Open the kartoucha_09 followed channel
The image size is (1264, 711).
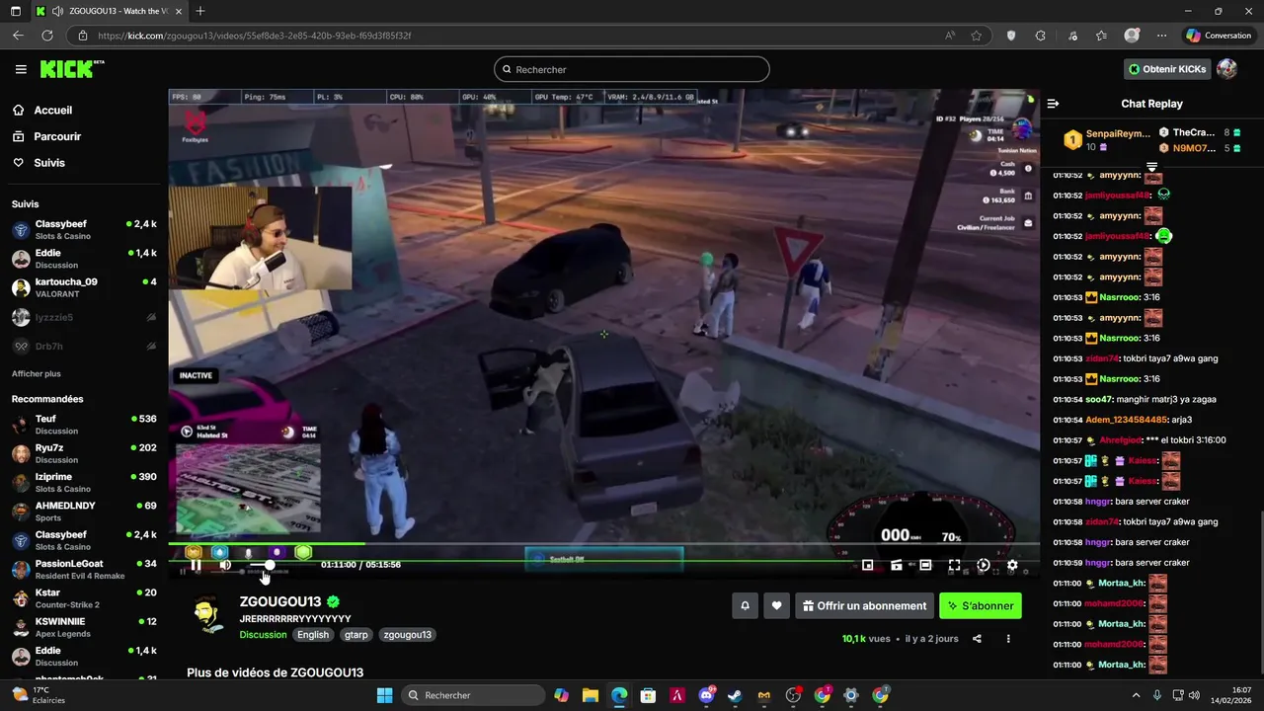coord(84,288)
